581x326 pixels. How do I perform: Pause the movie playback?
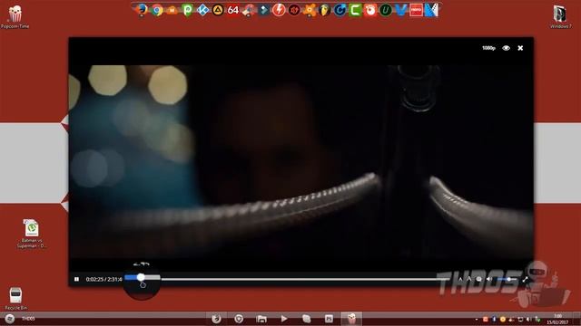pos(76,279)
